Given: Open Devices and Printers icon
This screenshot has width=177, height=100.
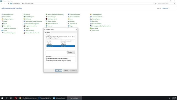Looking at the screenshot, I should (x=69, y=17).
